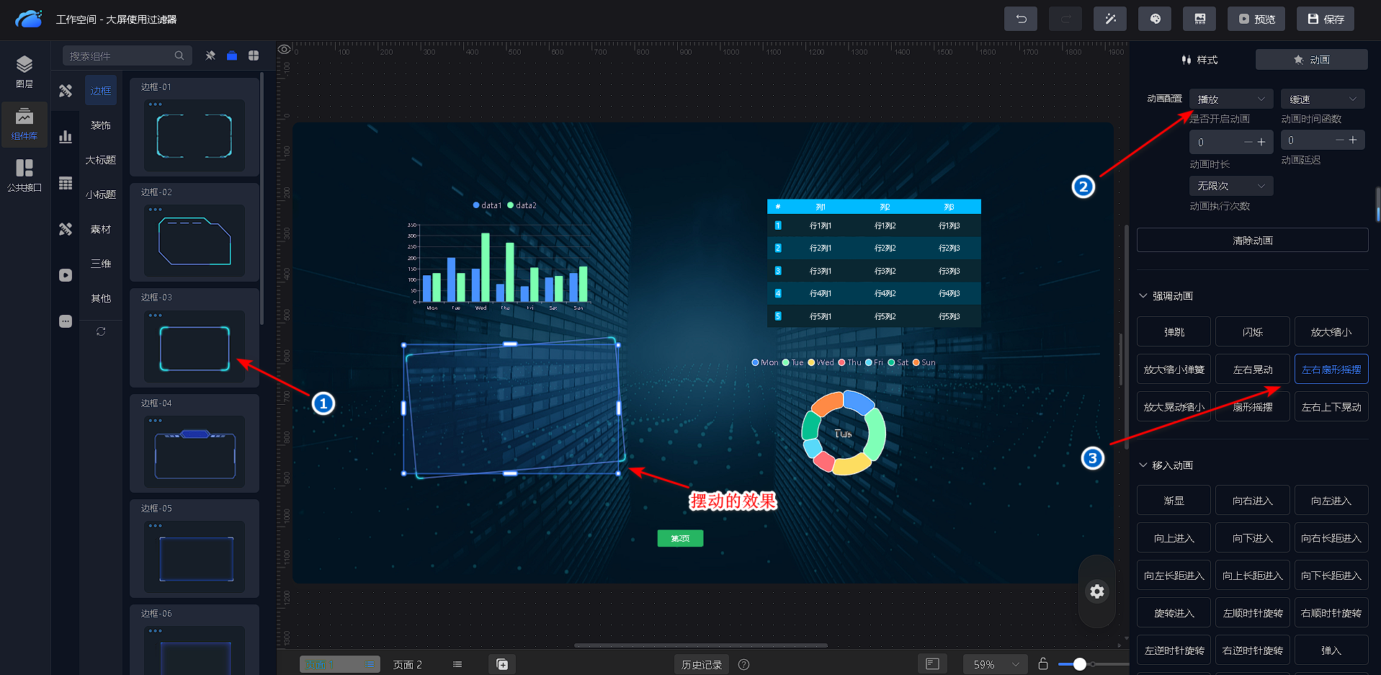The width and height of the screenshot is (1381, 675).
Task: Click the magic wand icon in top toolbar
Action: pyautogui.click(x=1110, y=19)
